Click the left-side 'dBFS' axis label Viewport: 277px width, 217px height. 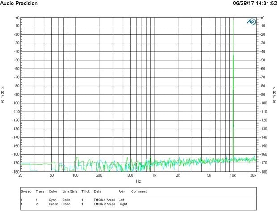tap(3, 95)
